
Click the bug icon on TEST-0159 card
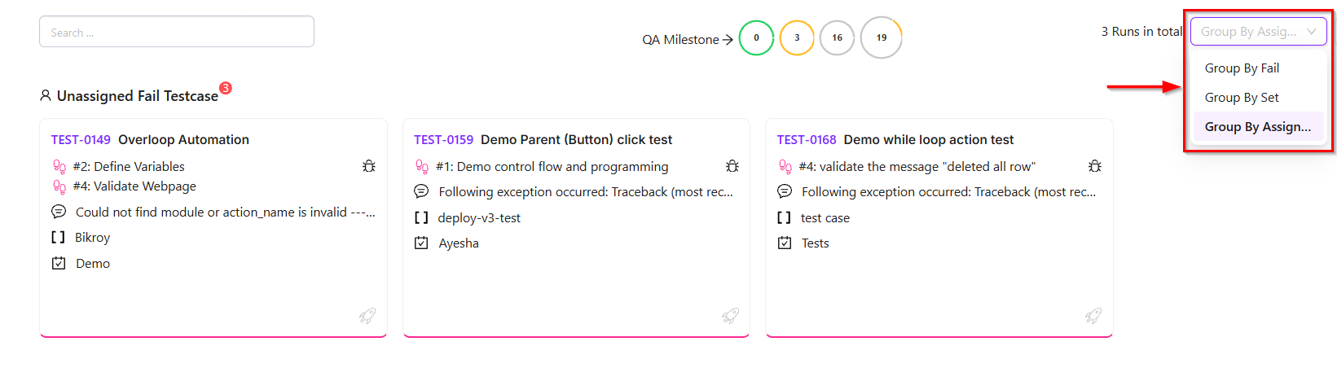pyautogui.click(x=732, y=166)
